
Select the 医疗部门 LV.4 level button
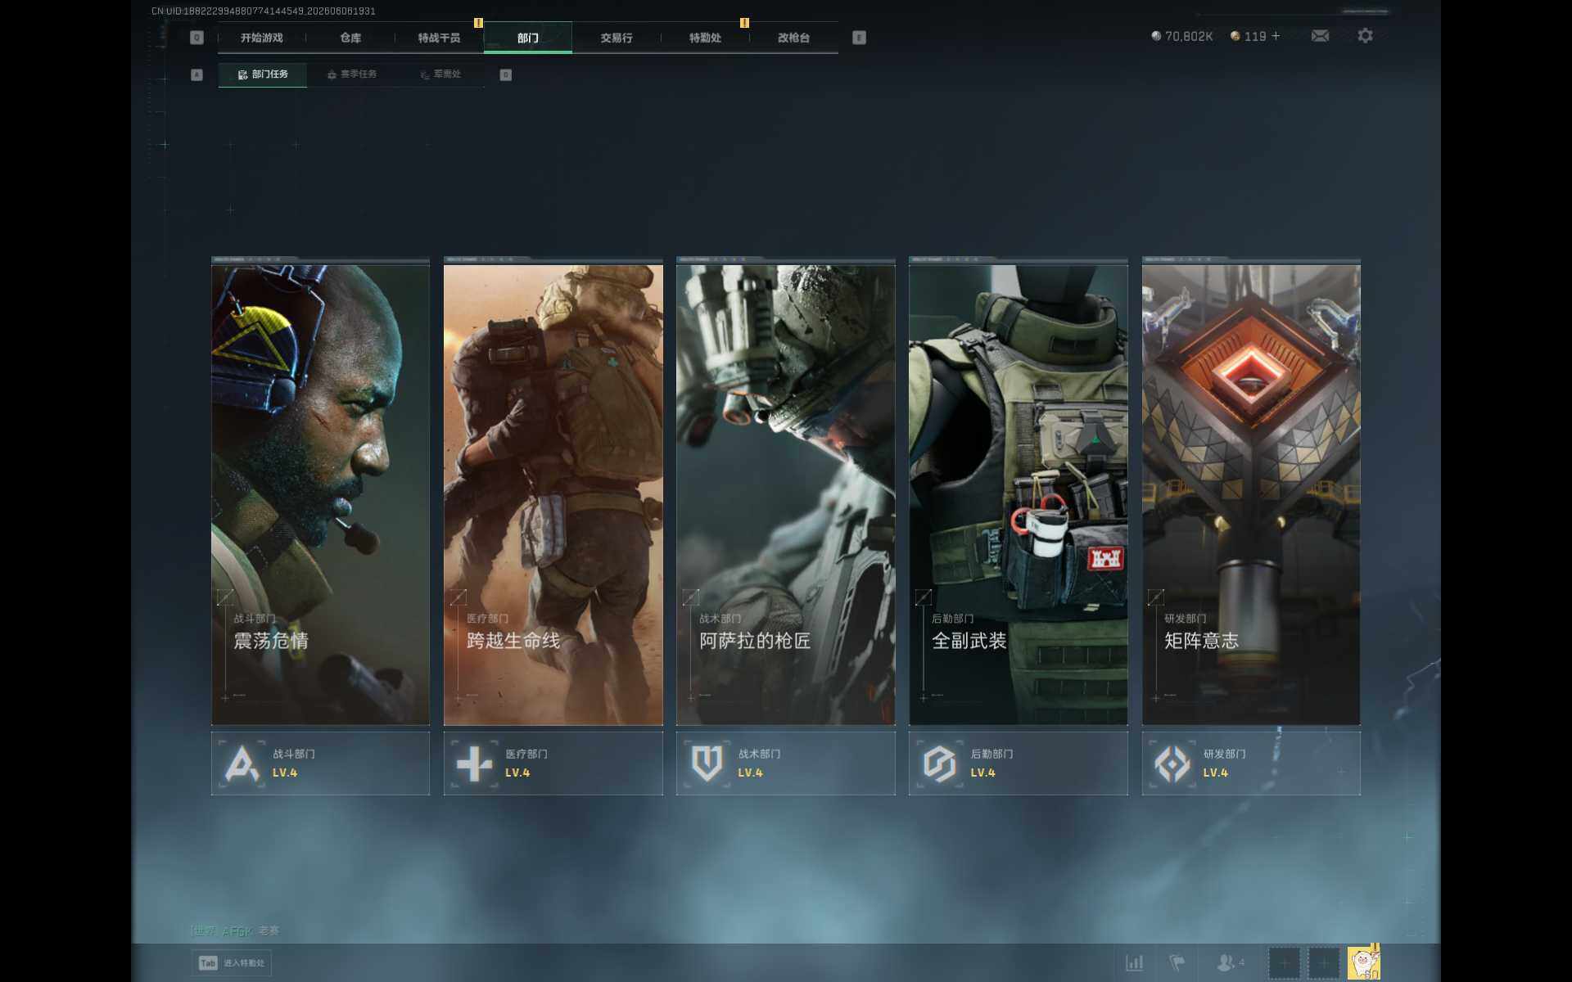click(x=553, y=763)
